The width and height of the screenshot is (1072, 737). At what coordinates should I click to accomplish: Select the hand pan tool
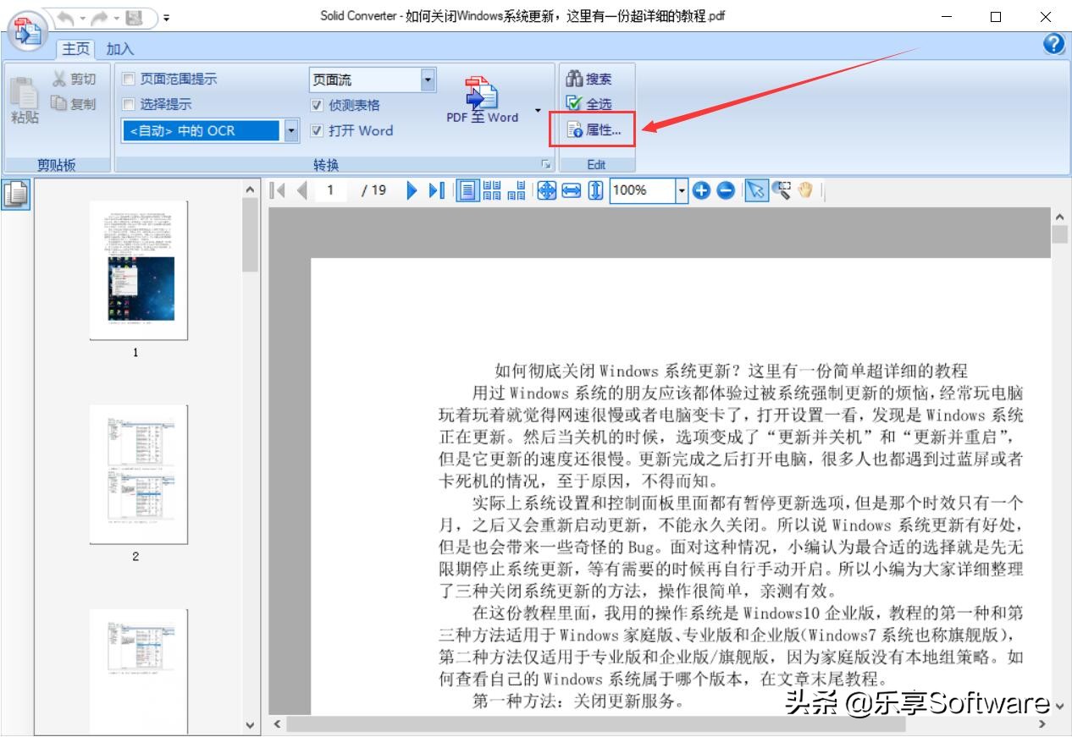coord(804,190)
